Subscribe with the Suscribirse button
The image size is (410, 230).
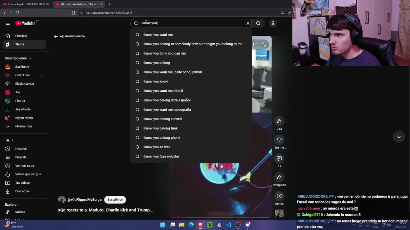115,200
